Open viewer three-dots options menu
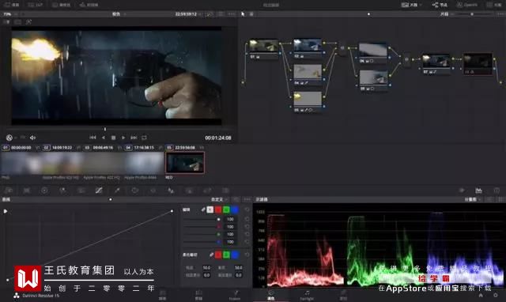The height and width of the screenshot is (302, 506). tap(232, 14)
